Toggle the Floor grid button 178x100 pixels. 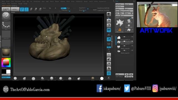[109, 35]
